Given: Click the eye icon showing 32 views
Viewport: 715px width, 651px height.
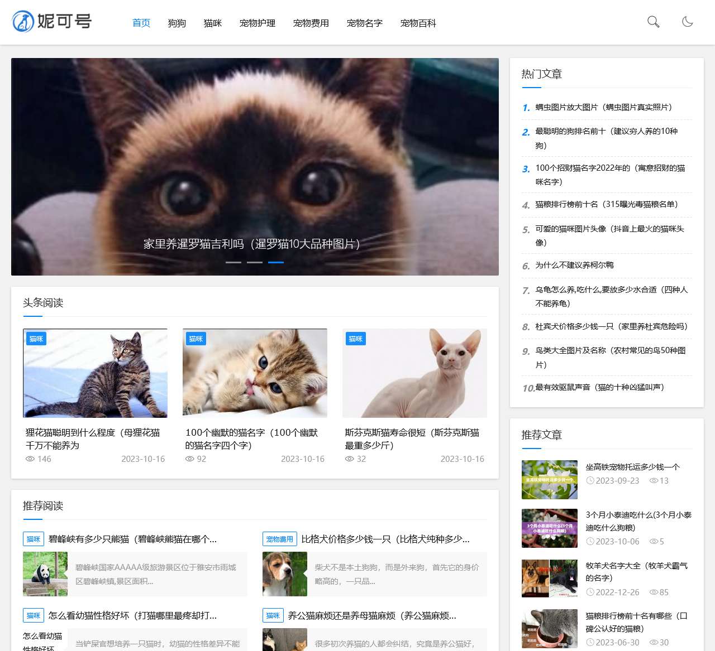Looking at the screenshot, I should point(349,459).
